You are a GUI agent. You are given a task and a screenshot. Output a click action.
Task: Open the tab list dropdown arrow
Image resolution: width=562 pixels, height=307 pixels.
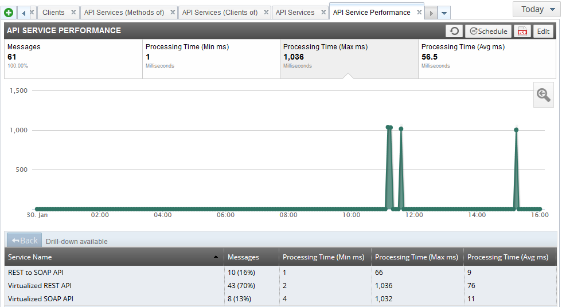(444, 13)
